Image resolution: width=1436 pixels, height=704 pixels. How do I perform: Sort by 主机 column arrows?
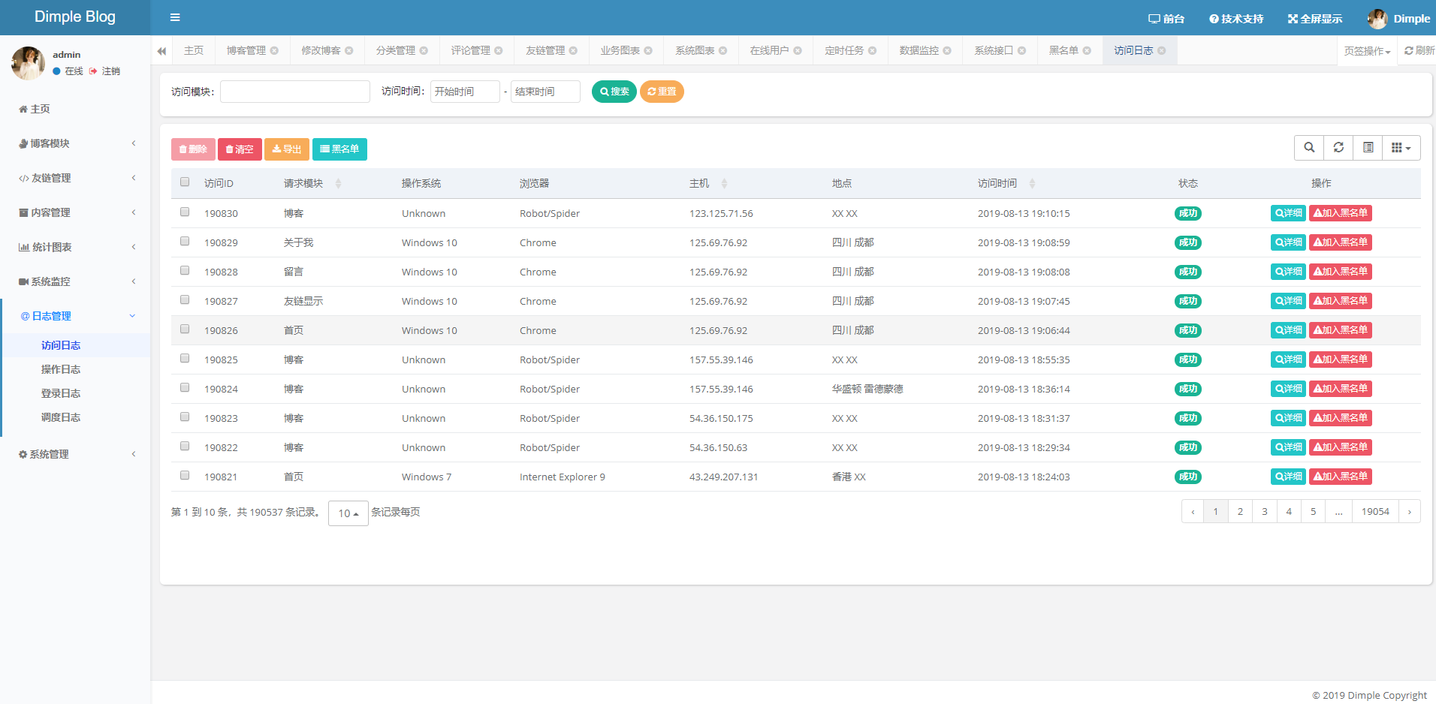[724, 184]
